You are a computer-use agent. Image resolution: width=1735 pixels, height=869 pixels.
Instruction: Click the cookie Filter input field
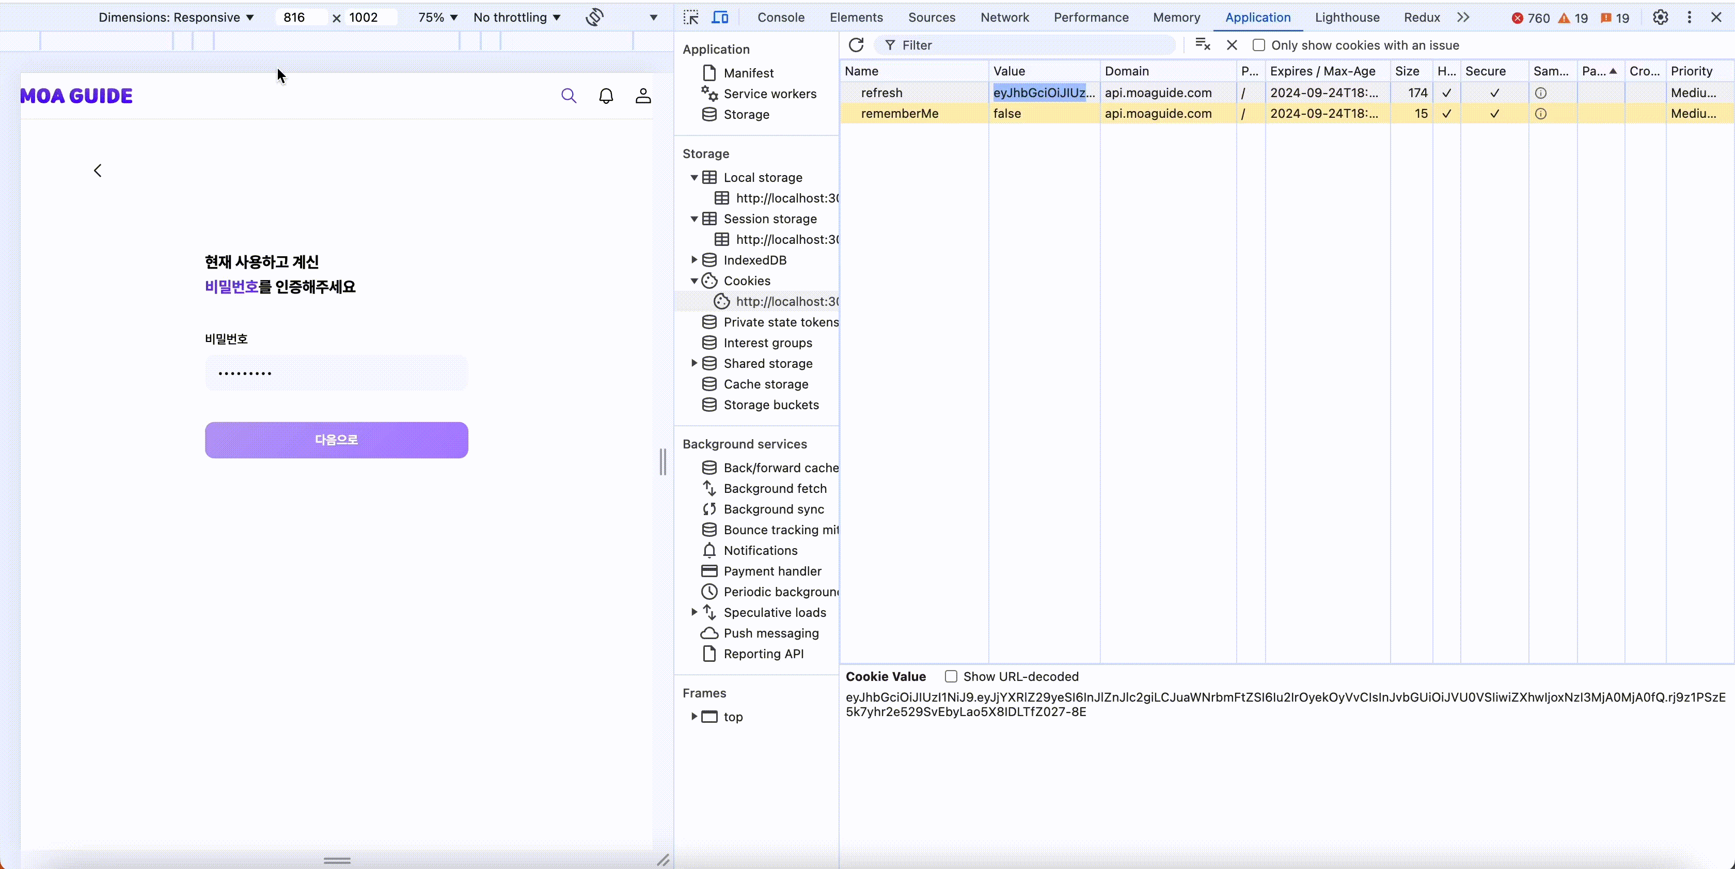[1031, 45]
